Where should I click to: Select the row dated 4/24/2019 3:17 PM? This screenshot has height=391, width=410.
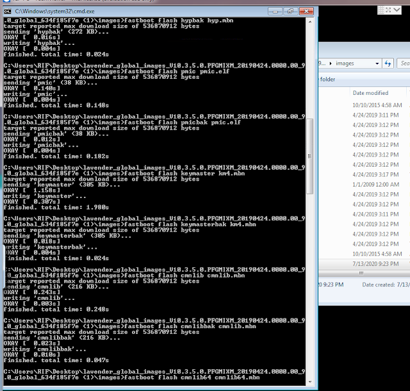(375, 174)
